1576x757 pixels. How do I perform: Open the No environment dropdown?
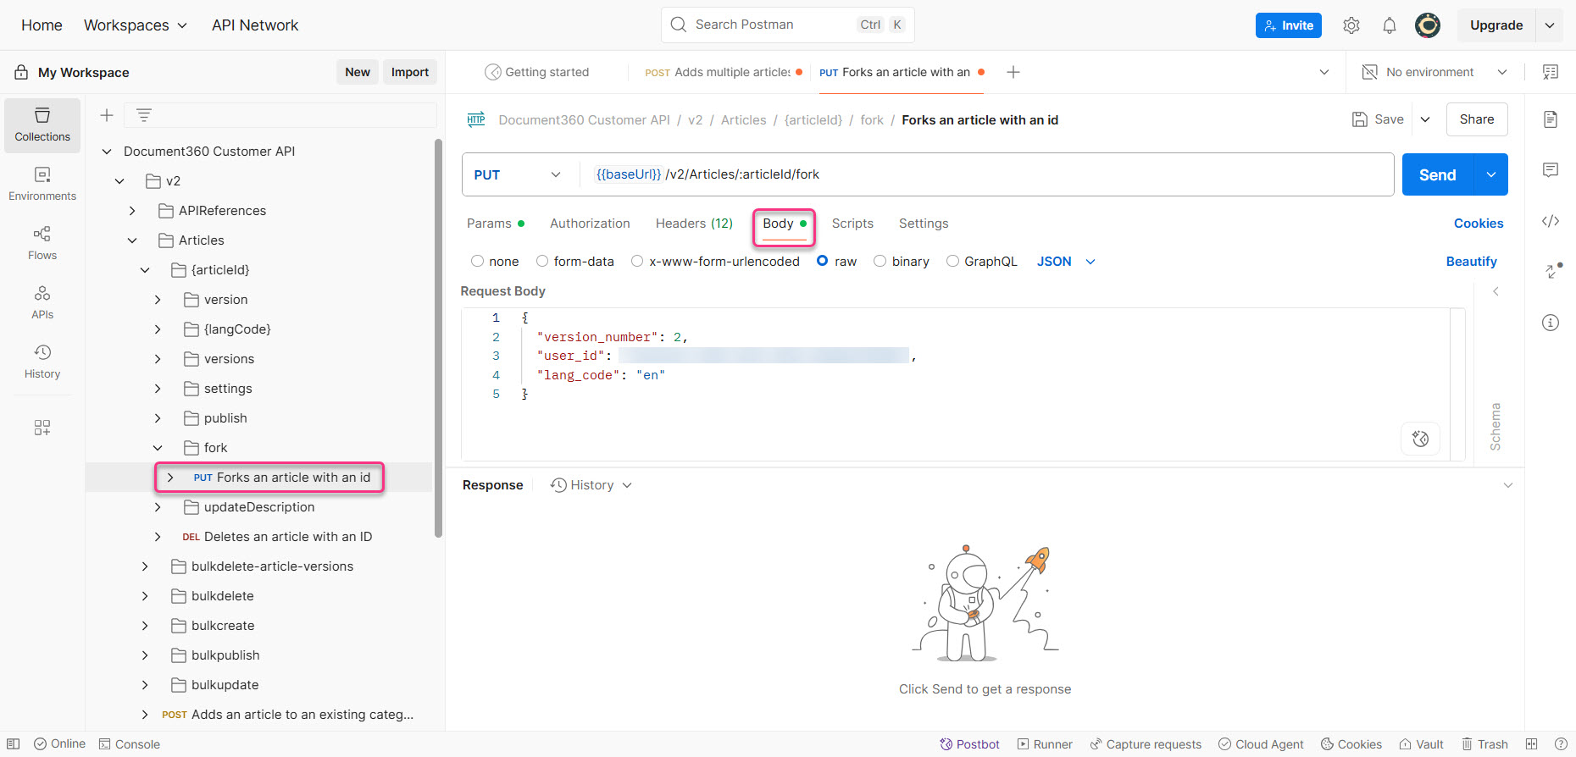[x=1434, y=72]
